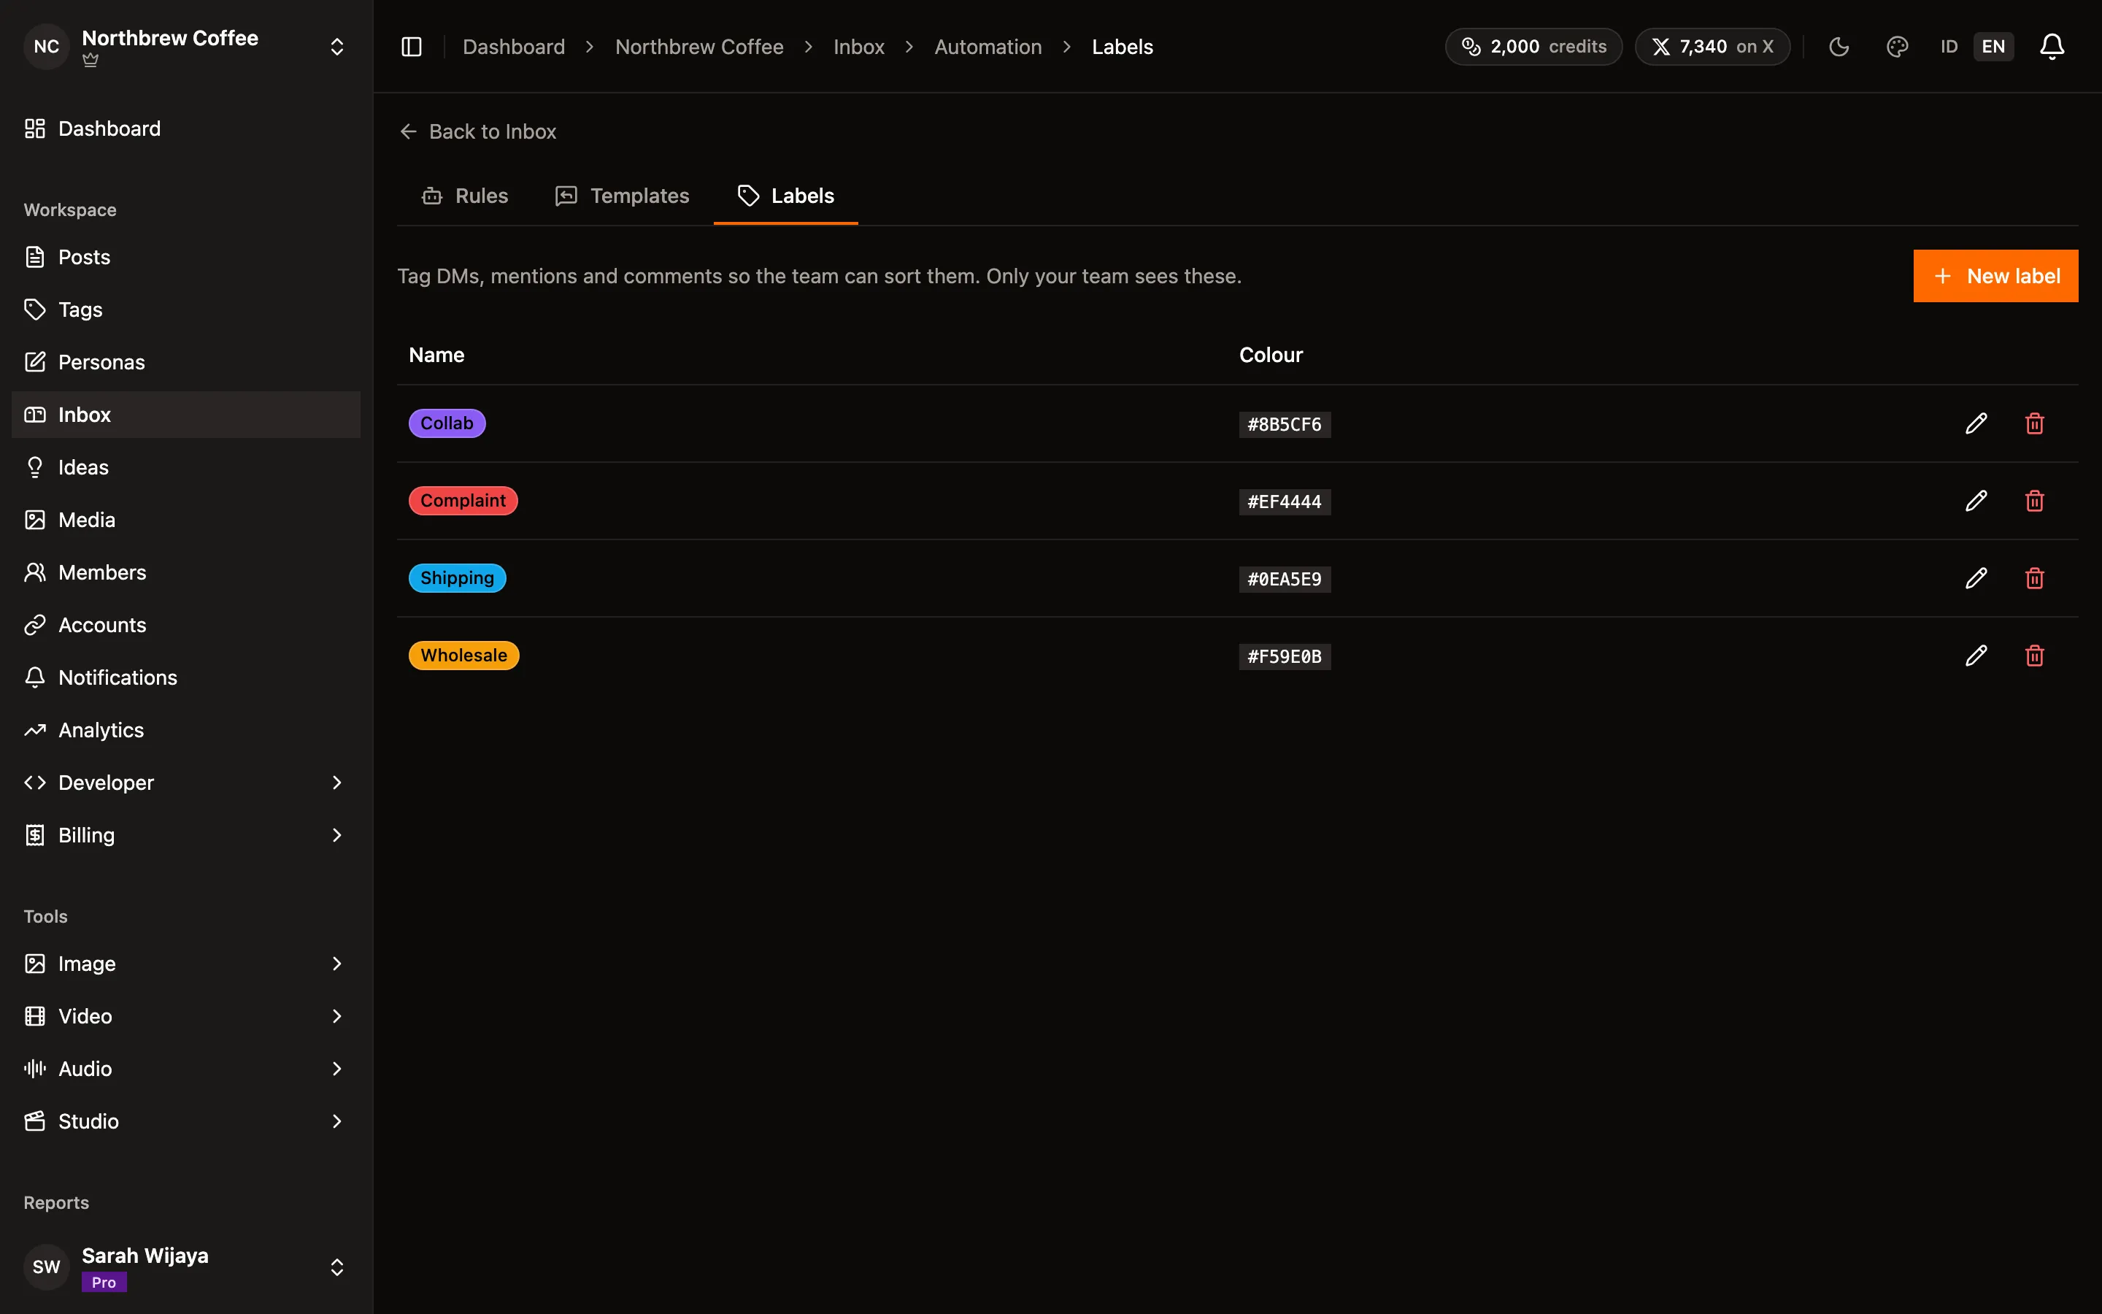Image resolution: width=2102 pixels, height=1314 pixels.
Task: Switch language to ID
Action: click(x=1949, y=47)
